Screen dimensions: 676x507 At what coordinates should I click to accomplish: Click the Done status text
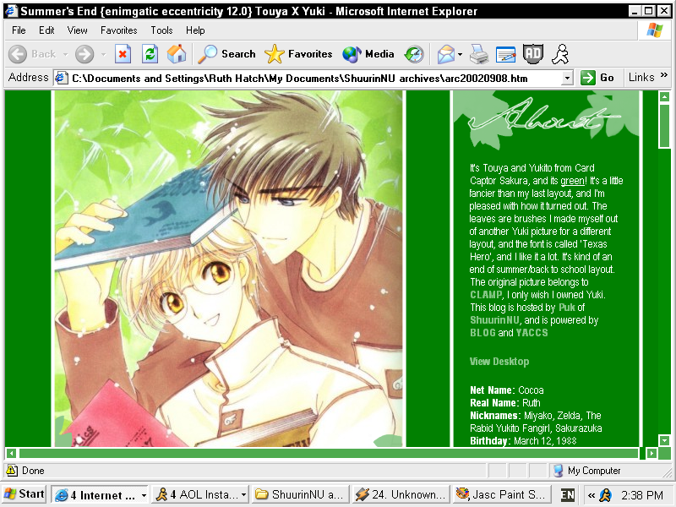(33, 471)
